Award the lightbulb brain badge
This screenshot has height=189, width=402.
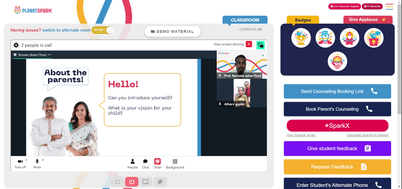[x=337, y=61]
